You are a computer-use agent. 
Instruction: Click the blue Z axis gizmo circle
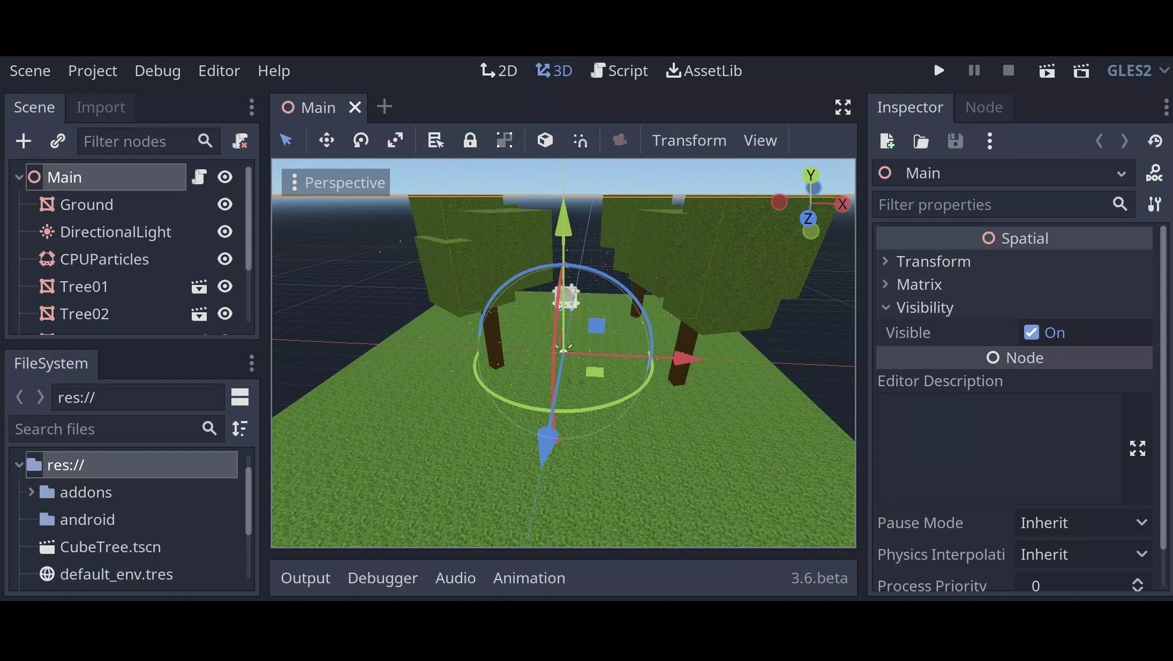coord(808,219)
